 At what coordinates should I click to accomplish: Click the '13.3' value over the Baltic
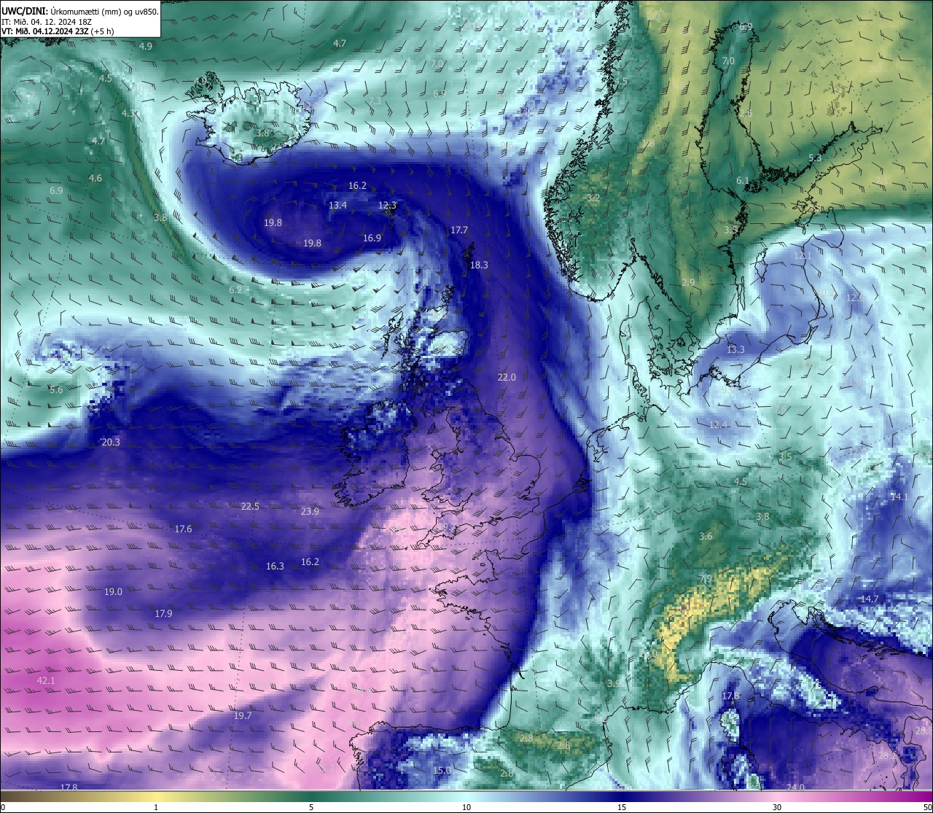(x=735, y=349)
